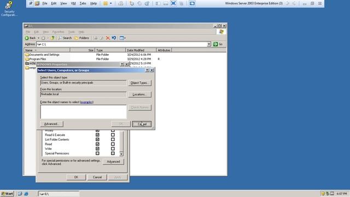Click the manage snapshots icon in VM toolbar
The height and width of the screenshot is (197, 350).
[147, 3]
